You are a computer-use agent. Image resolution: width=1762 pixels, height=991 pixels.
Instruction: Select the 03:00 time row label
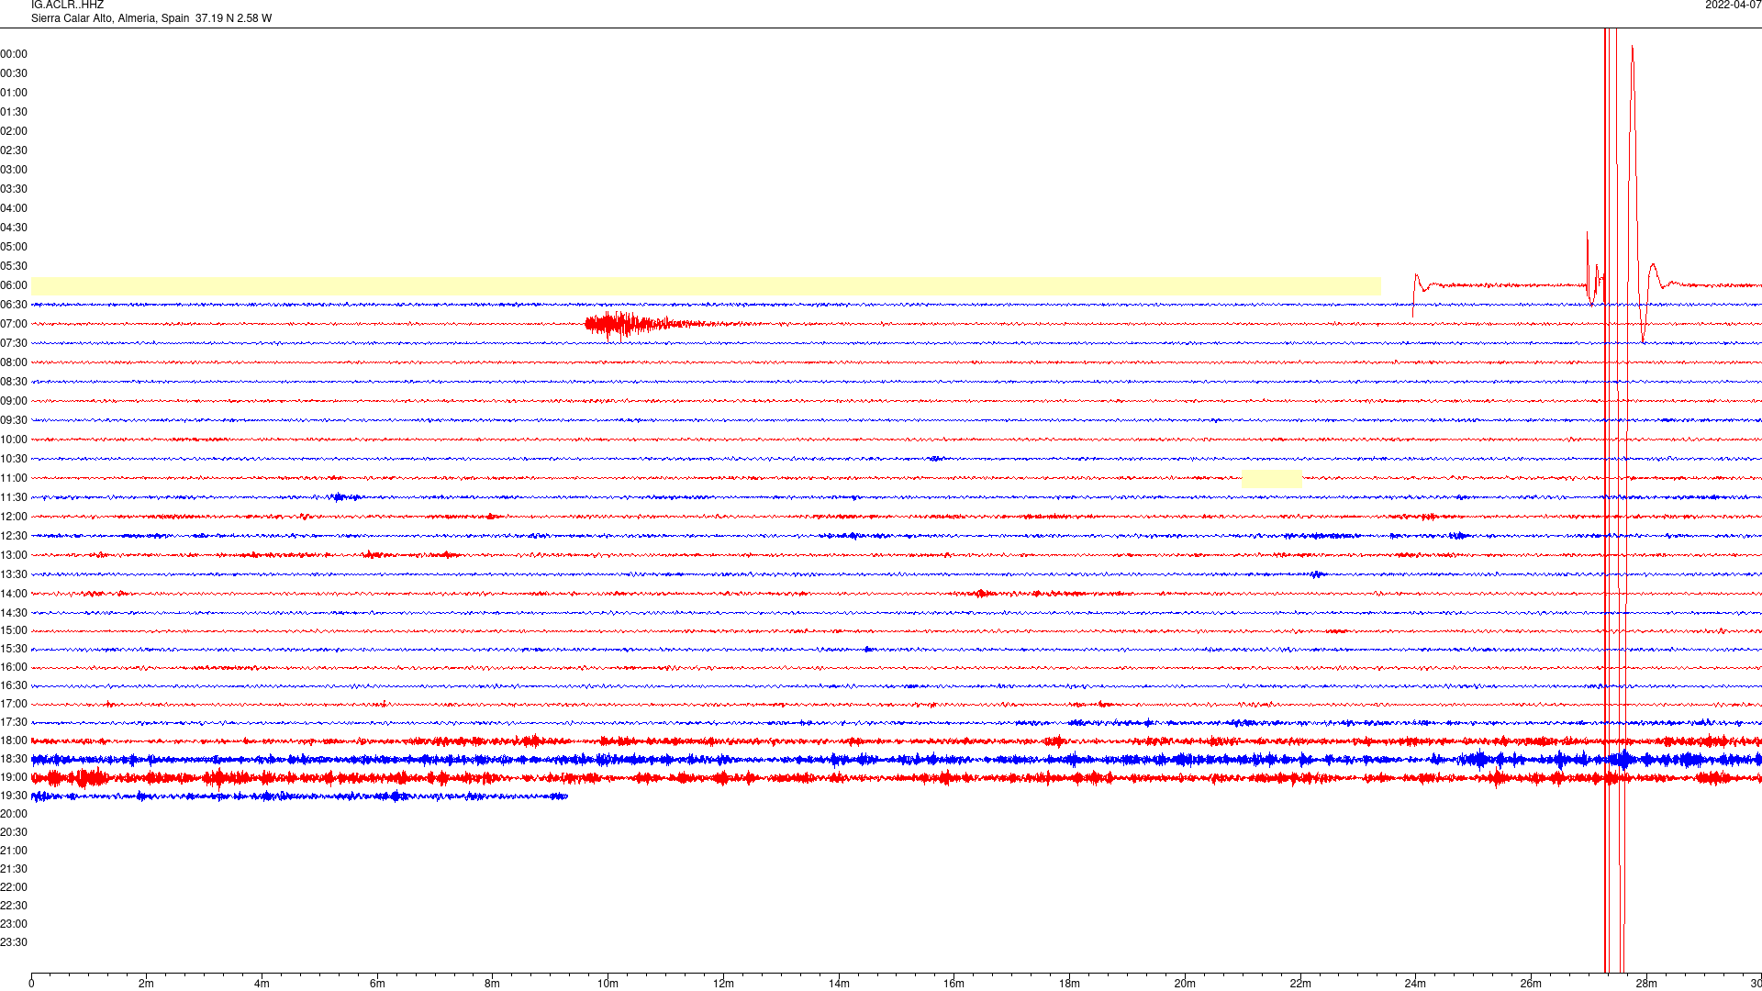point(14,170)
